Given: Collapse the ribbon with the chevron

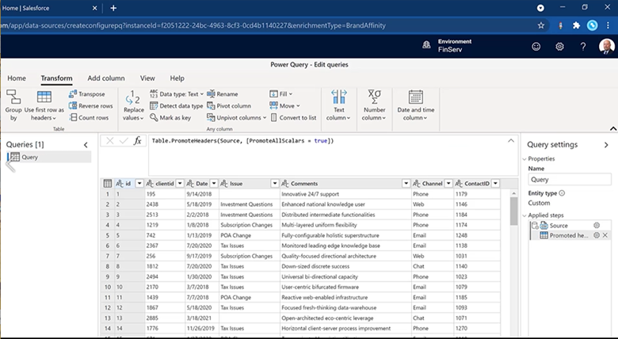Looking at the screenshot, I should pyautogui.click(x=613, y=128).
